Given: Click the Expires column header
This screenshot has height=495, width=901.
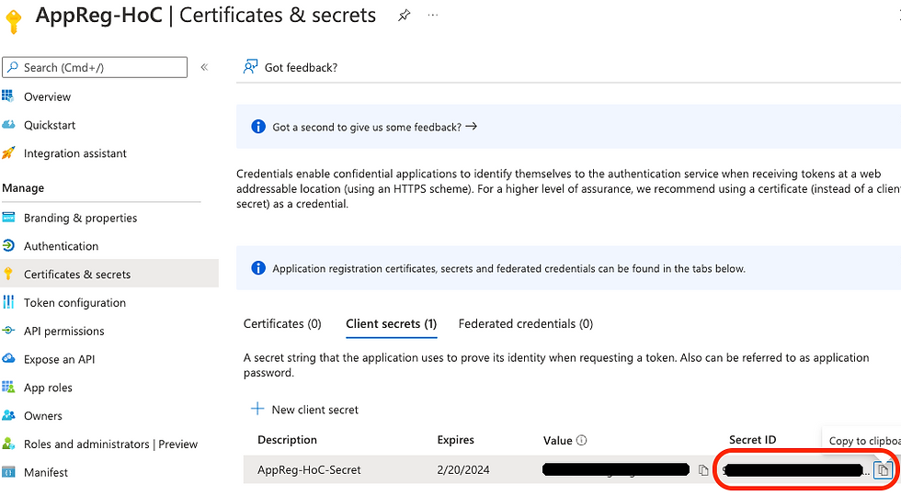Looking at the screenshot, I should [456, 440].
